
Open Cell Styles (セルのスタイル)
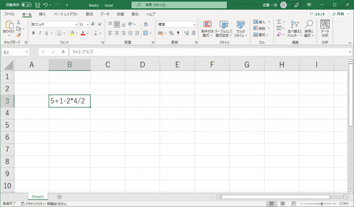(x=241, y=29)
